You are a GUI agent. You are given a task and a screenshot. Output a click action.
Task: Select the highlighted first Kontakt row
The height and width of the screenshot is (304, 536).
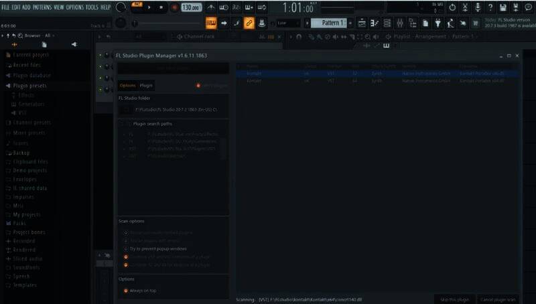click(x=378, y=74)
